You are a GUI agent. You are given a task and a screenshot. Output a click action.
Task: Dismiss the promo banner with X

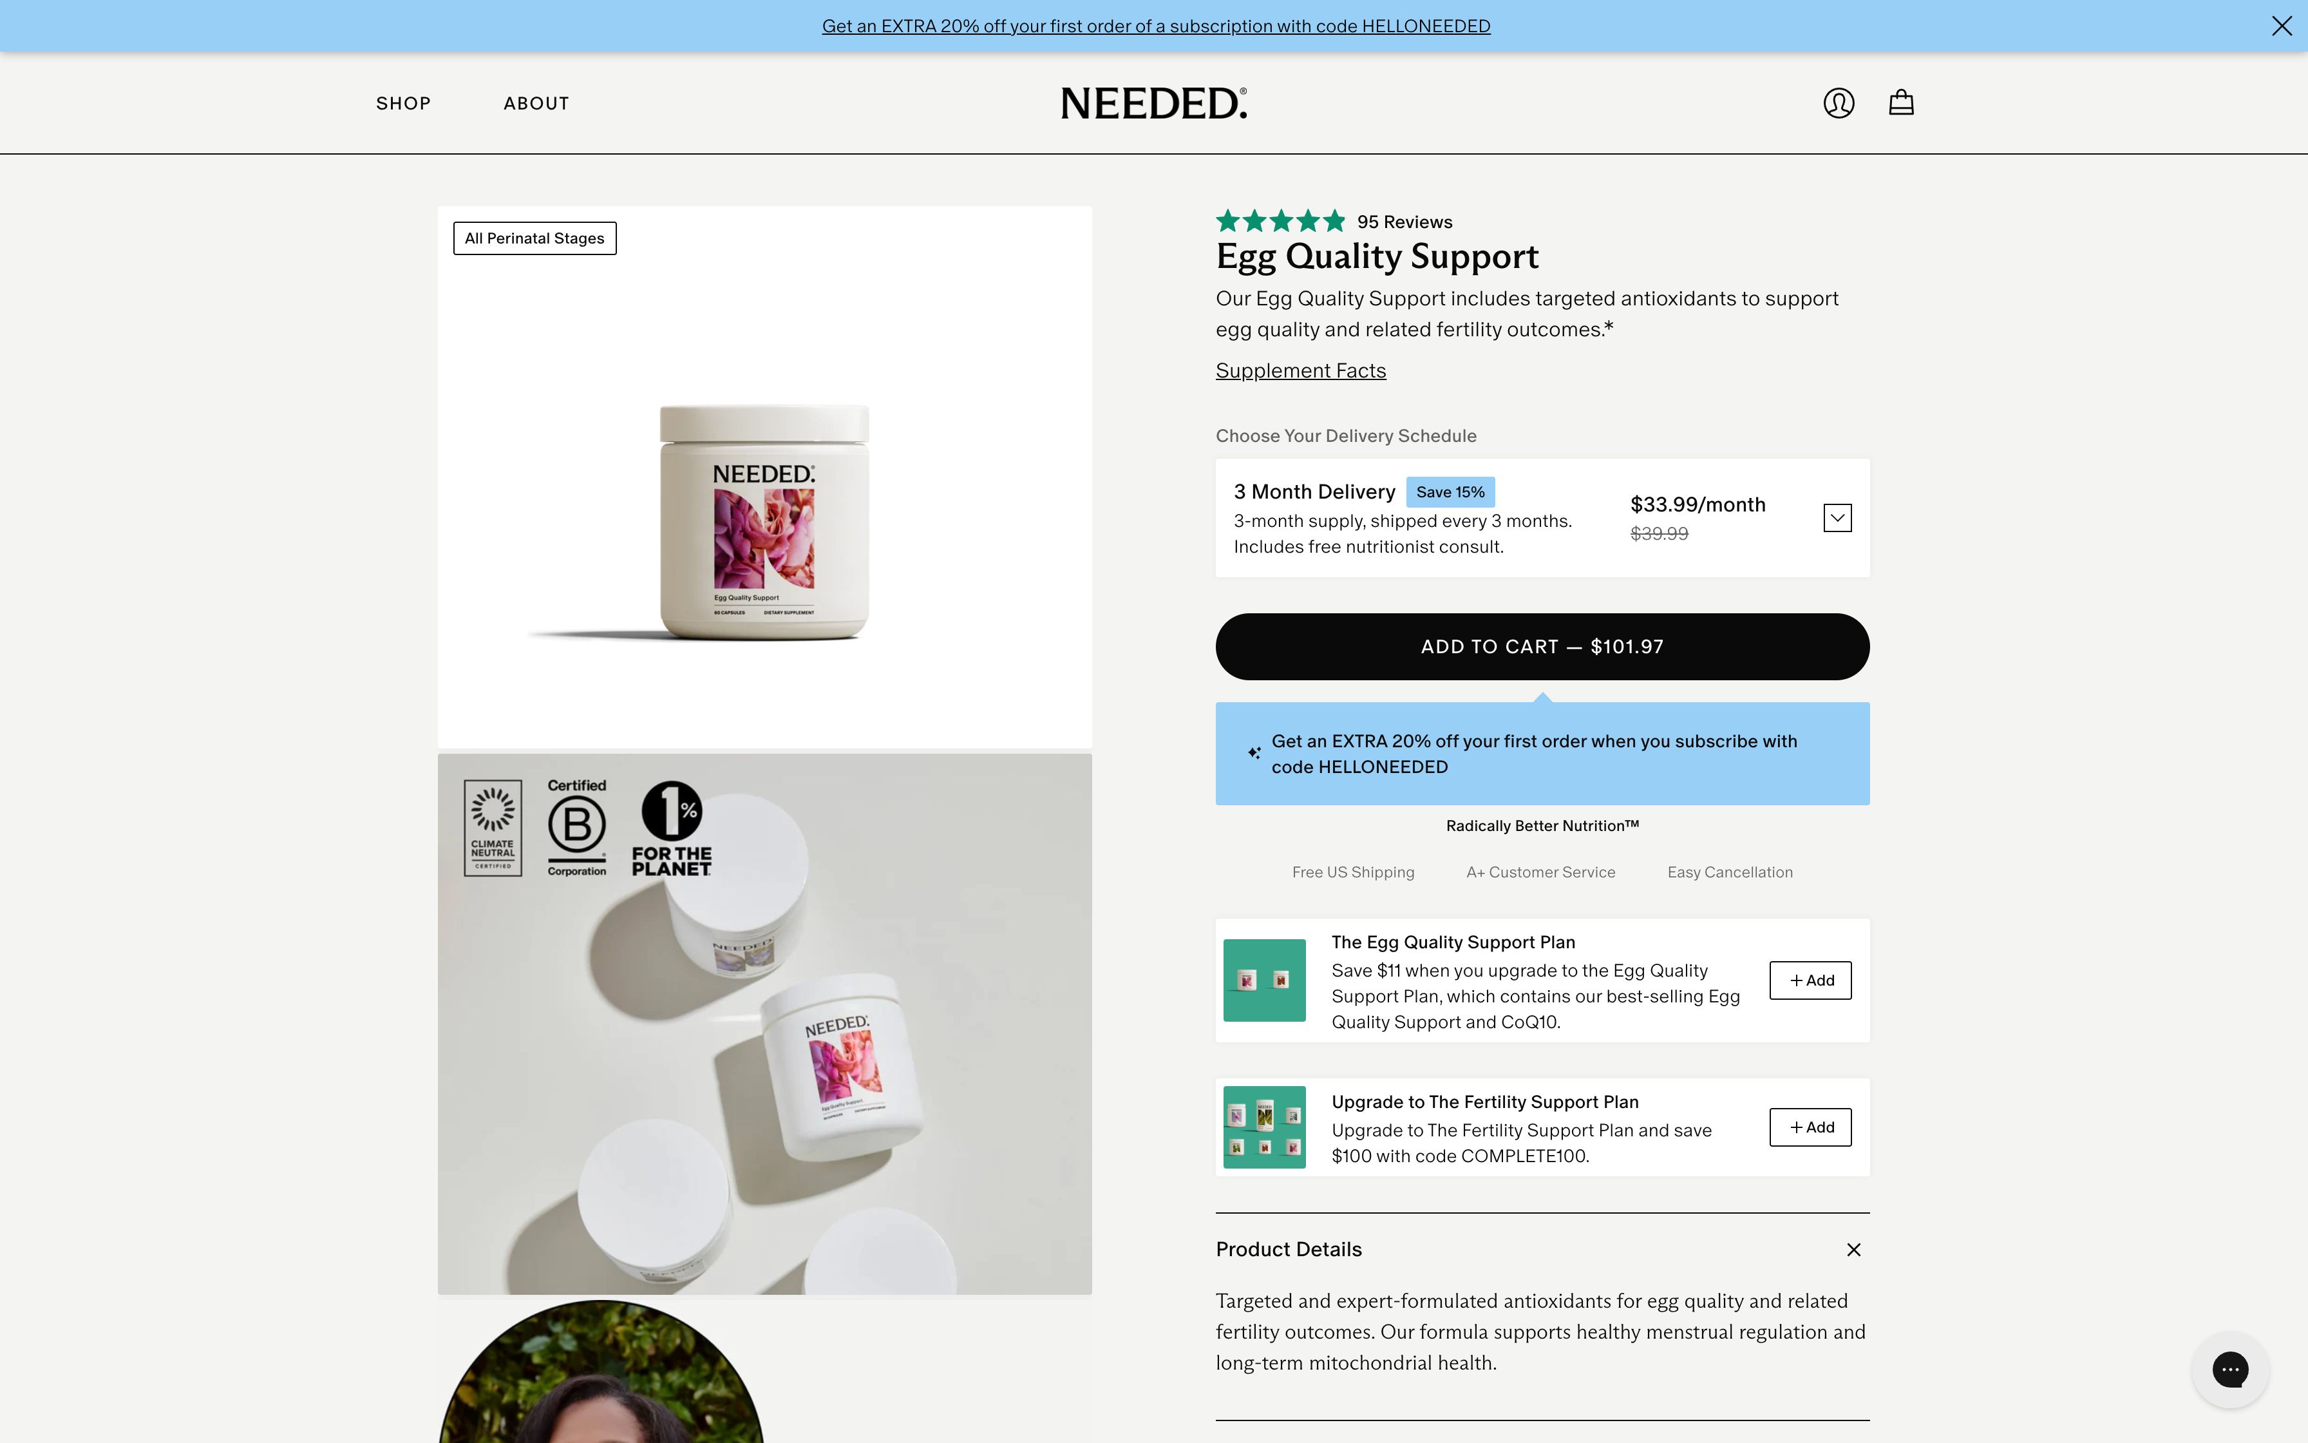pyautogui.click(x=2282, y=26)
